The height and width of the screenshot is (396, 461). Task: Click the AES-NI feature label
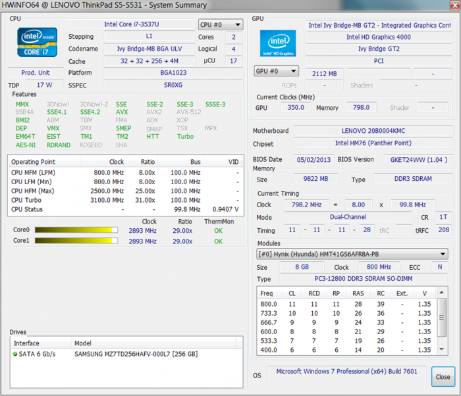coord(26,145)
